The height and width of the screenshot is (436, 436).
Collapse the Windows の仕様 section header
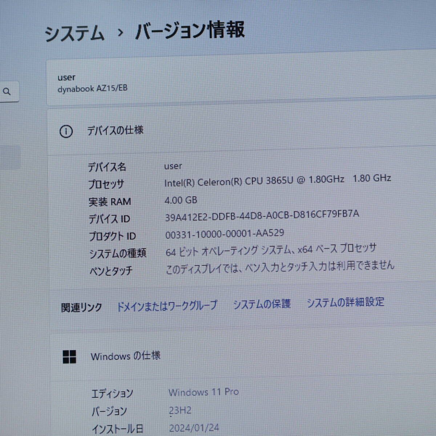pyautogui.click(x=125, y=356)
